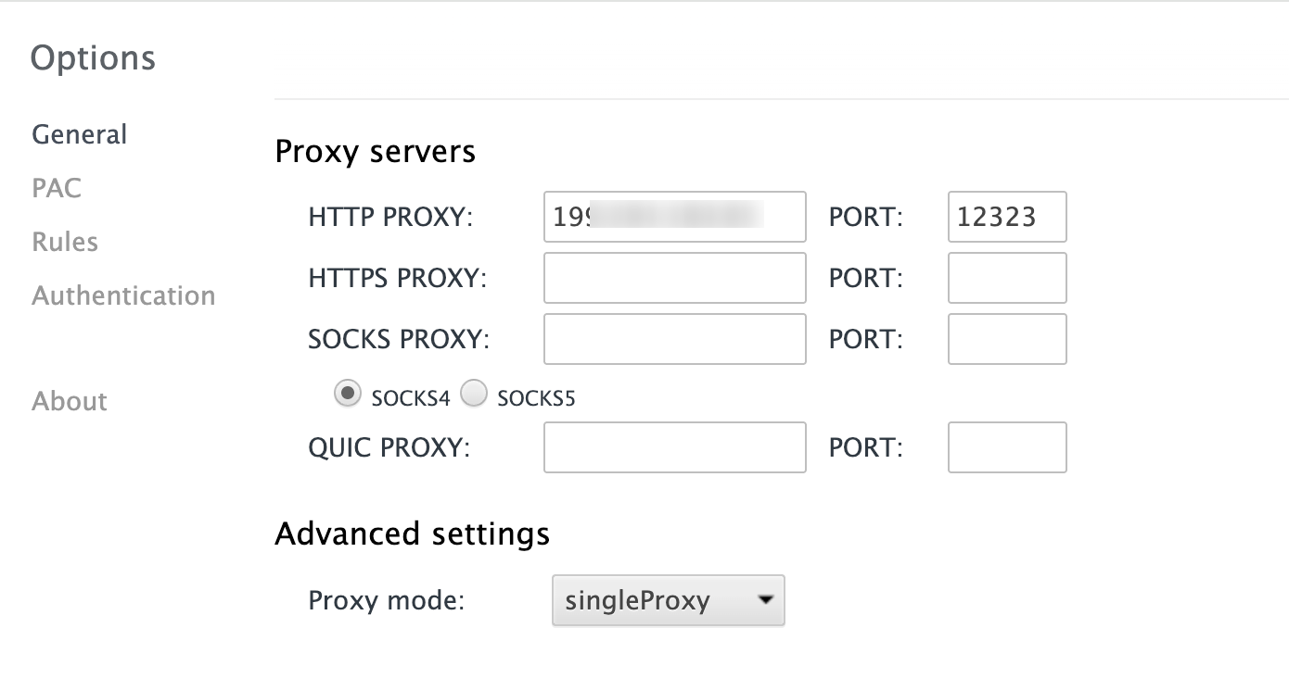Click the SOCKS proxy PORT field
The width and height of the screenshot is (1289, 678).
pos(1006,339)
